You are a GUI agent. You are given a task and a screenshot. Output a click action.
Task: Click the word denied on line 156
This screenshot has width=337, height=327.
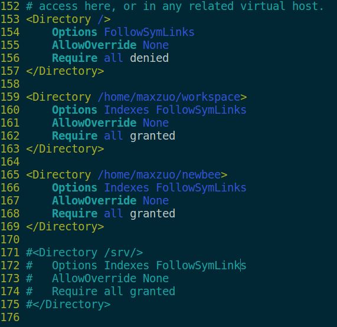coord(149,58)
